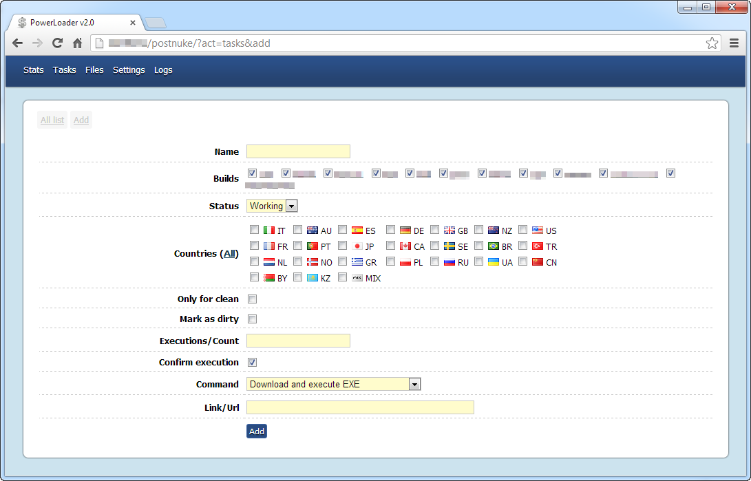Enable the Mark as dirty checkbox
The image size is (751, 481).
[x=253, y=319]
